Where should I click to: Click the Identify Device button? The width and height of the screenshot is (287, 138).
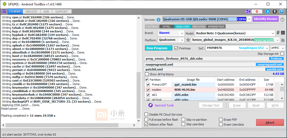pos(266,19)
